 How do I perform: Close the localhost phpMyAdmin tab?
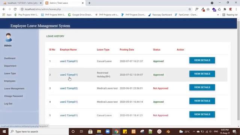tap(40, 3)
